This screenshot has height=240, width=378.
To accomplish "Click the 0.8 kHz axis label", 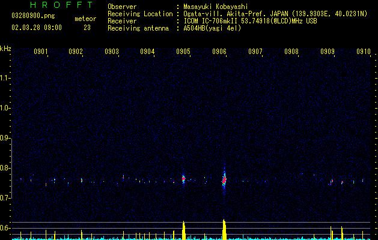I will click(5, 168).
